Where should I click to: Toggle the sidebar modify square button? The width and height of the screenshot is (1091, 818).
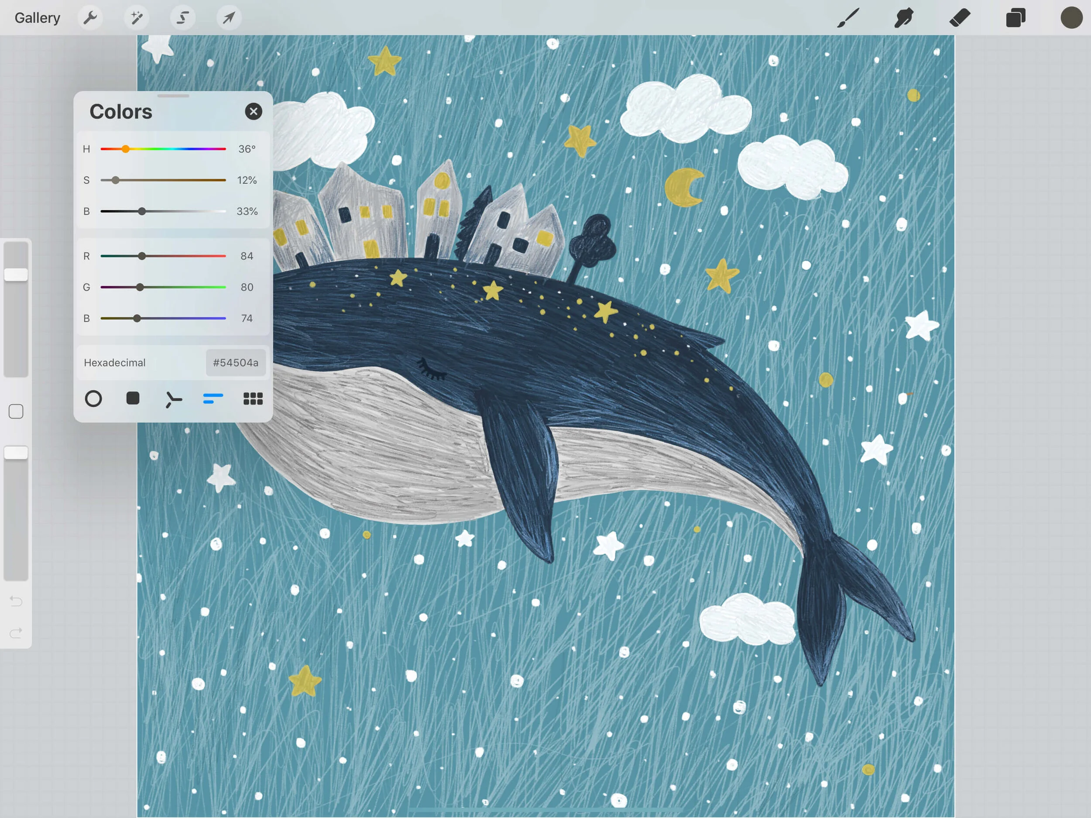tap(16, 412)
